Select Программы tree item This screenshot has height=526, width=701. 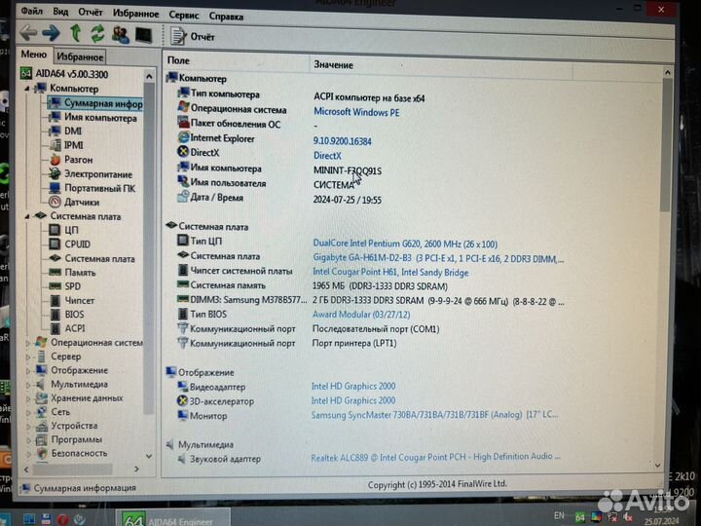[69, 439]
